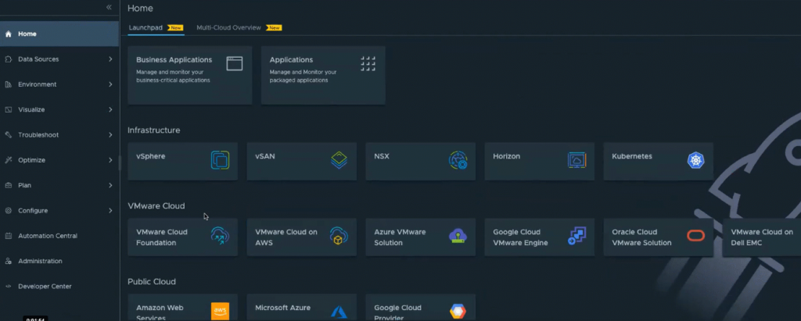Viewport: 801px width, 321px height.
Task: Click the vSAN stacked layers icon
Action: (x=339, y=161)
